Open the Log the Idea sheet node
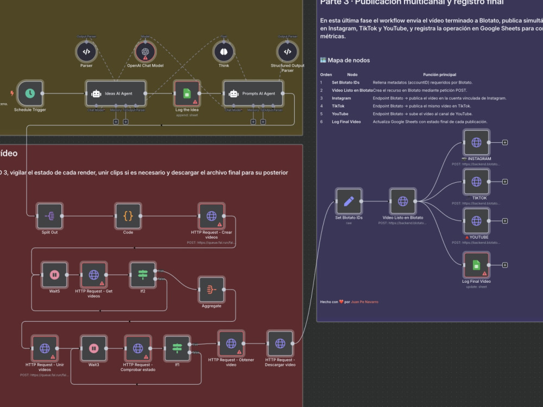Image resolution: width=543 pixels, height=407 pixels. click(187, 93)
